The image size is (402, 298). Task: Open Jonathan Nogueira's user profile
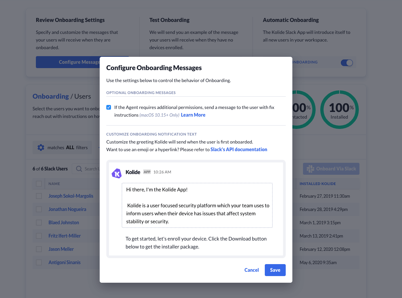point(67,209)
